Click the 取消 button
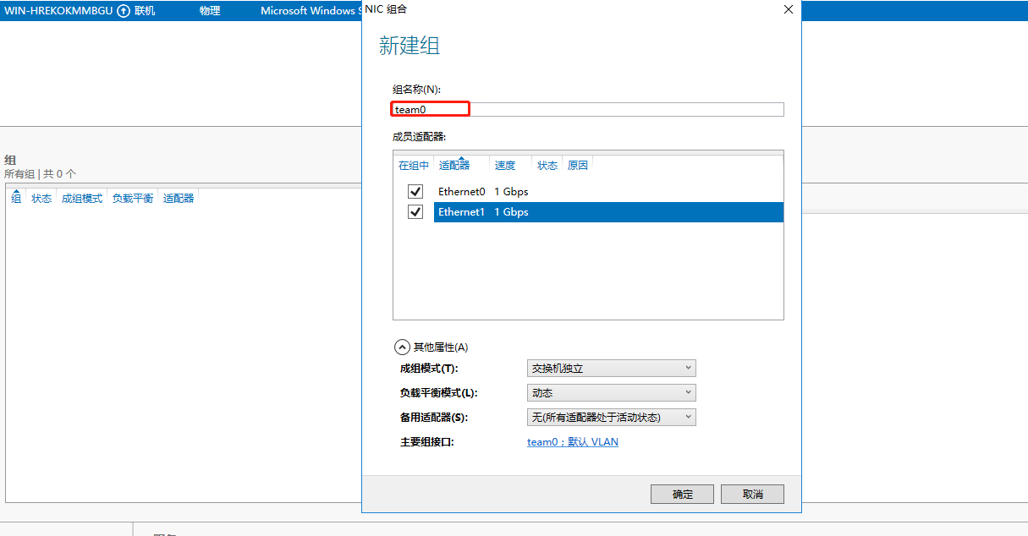1028x536 pixels. tap(752, 495)
